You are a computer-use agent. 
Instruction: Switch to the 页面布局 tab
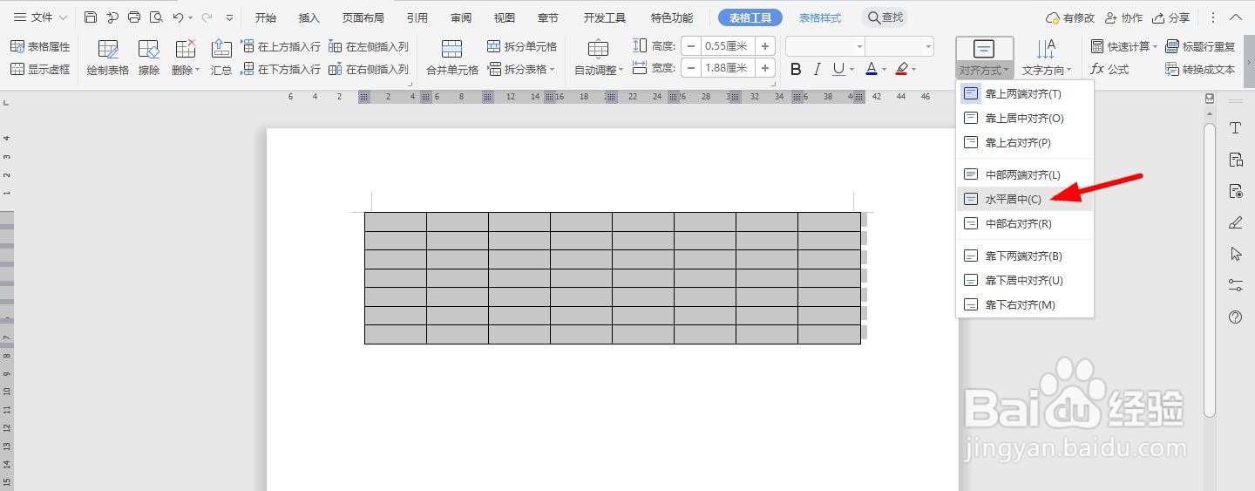click(x=363, y=17)
